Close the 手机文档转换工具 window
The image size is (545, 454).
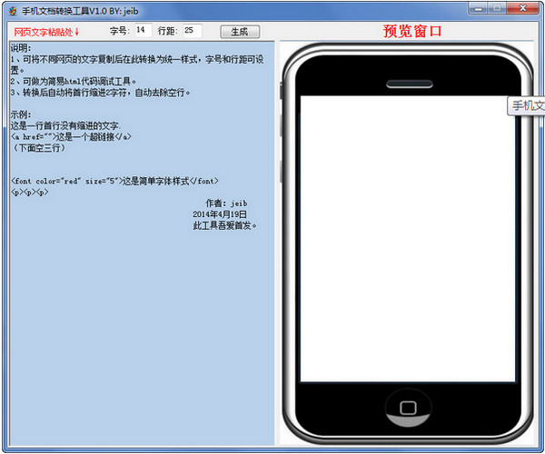[526, 7]
